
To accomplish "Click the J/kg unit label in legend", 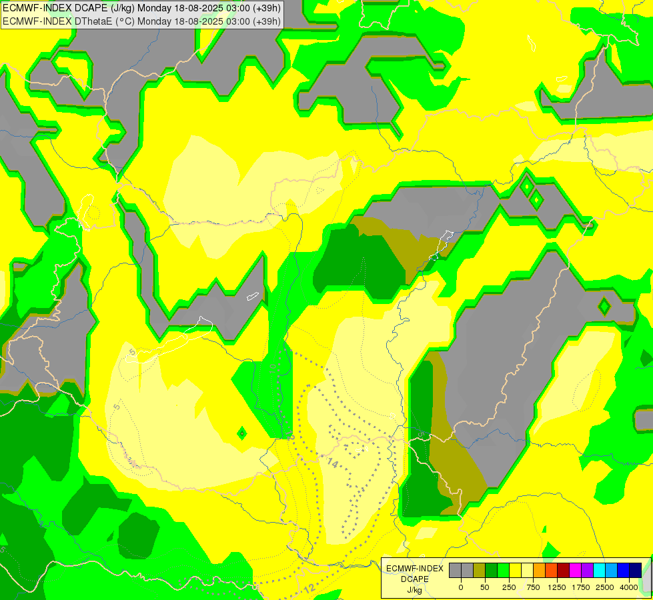I will tap(415, 590).
